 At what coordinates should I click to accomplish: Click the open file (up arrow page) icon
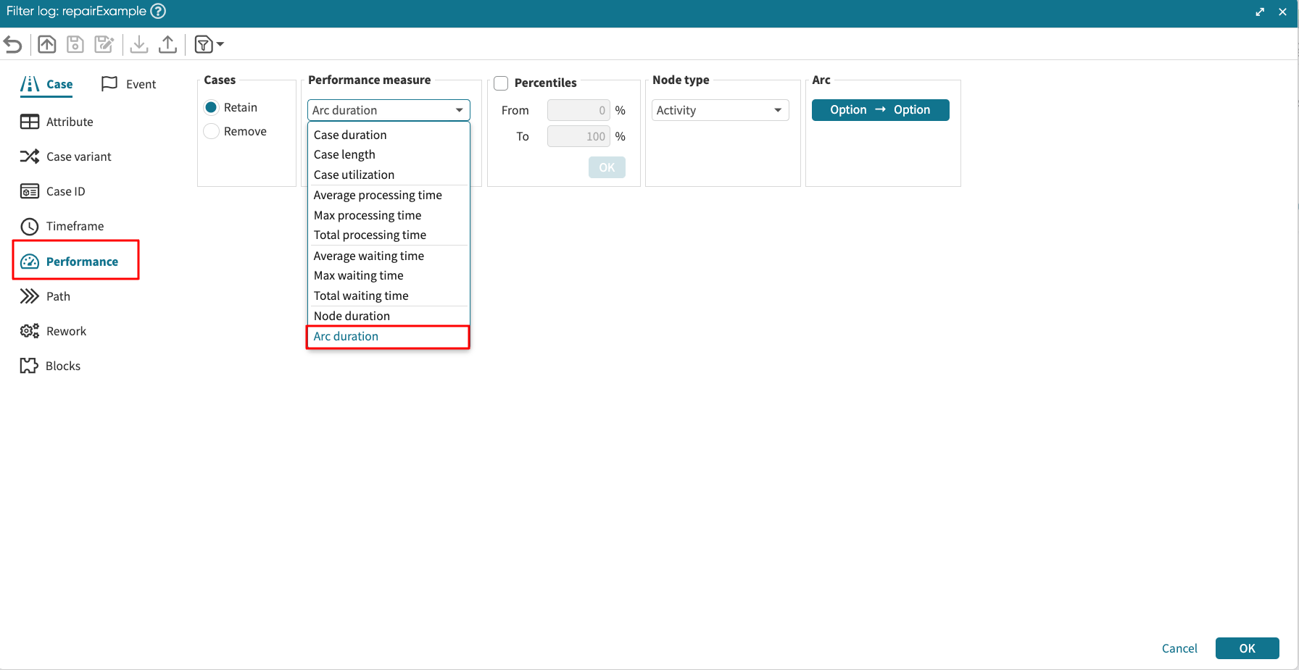pyautogui.click(x=47, y=45)
